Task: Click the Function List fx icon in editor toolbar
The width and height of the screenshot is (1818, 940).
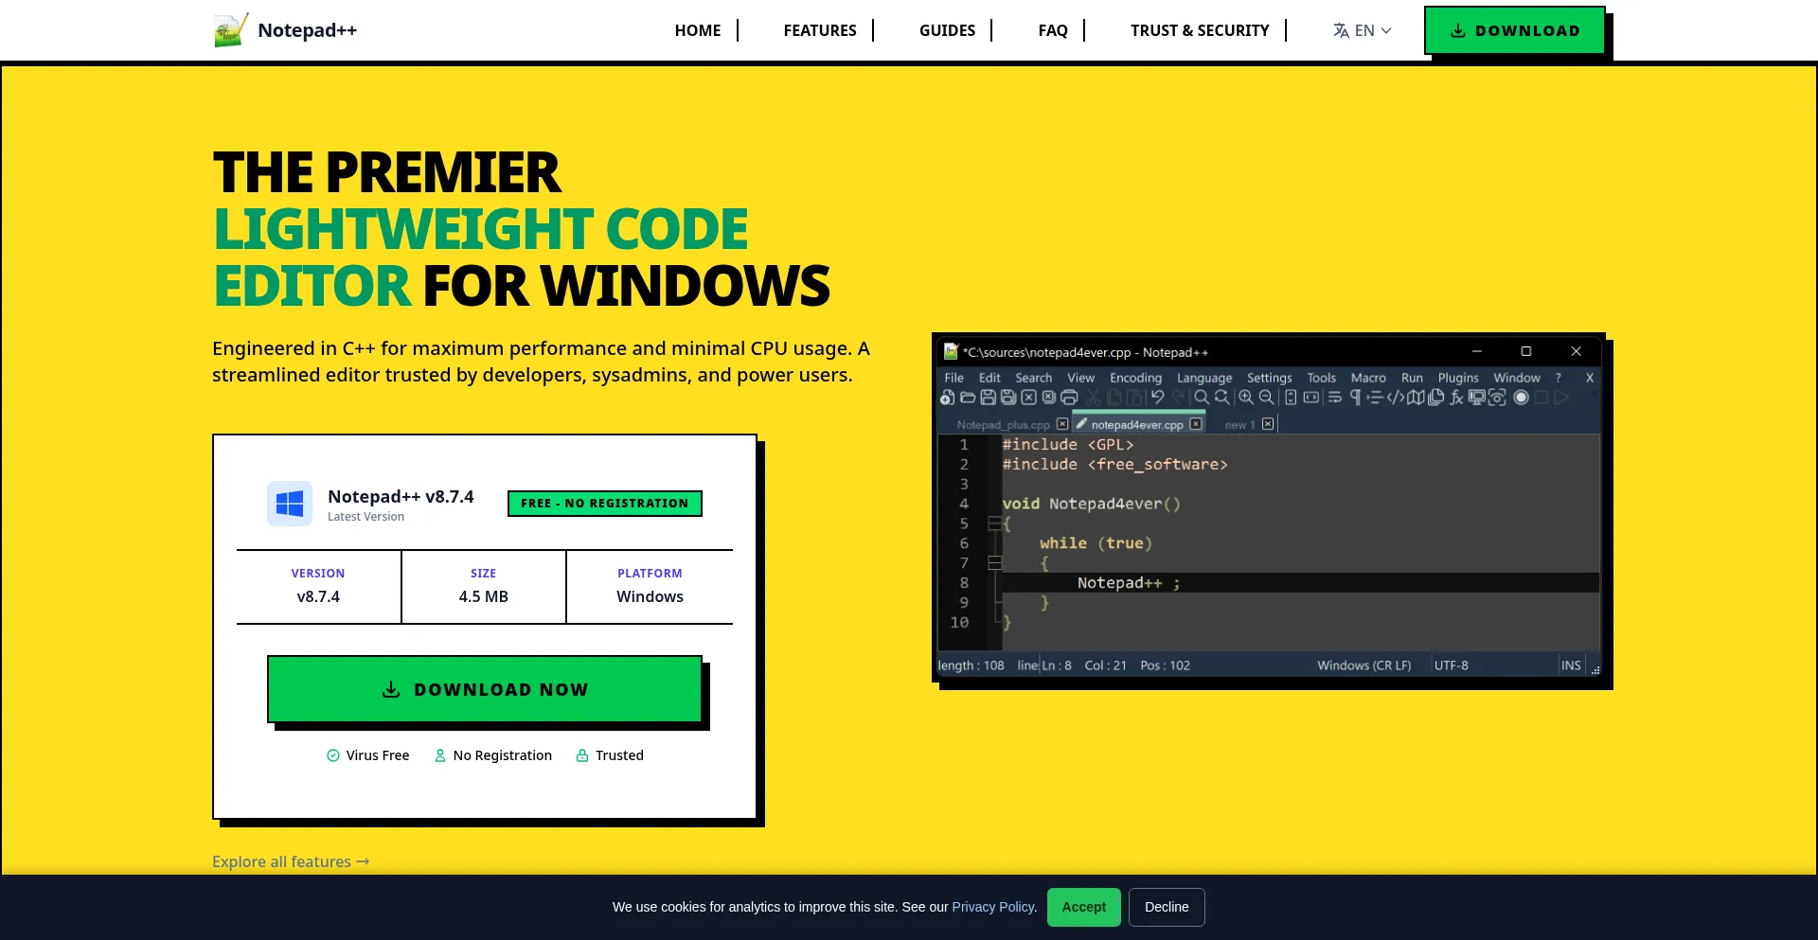Action: 1456,398
